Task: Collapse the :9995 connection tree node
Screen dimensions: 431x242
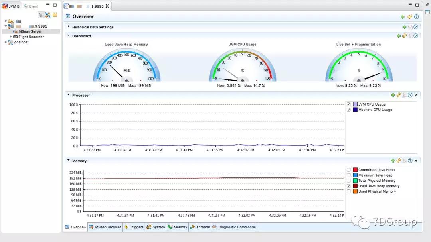Action: (x=6, y=26)
